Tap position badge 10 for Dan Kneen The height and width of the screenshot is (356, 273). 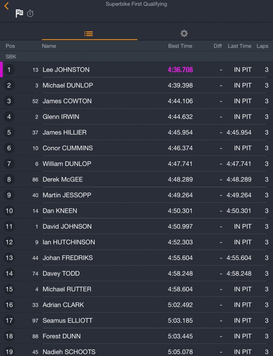click(x=9, y=211)
